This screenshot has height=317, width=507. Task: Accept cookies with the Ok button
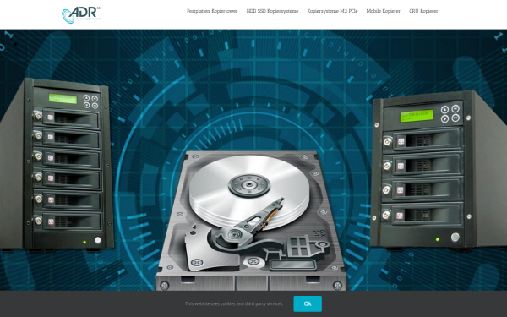[308, 303]
